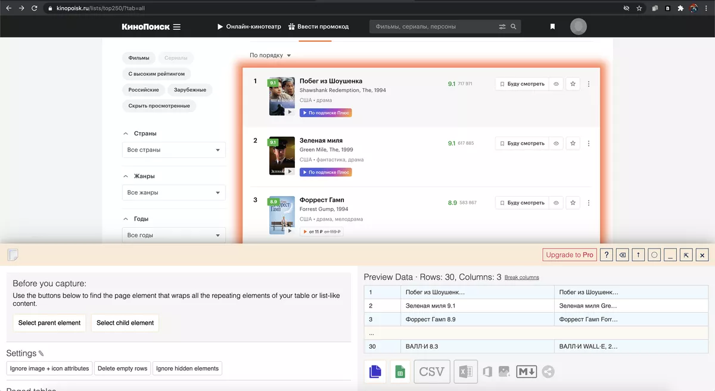Open Chrome extensions puzzle icon
Viewport: 715px width, 391px height.
[x=680, y=8]
